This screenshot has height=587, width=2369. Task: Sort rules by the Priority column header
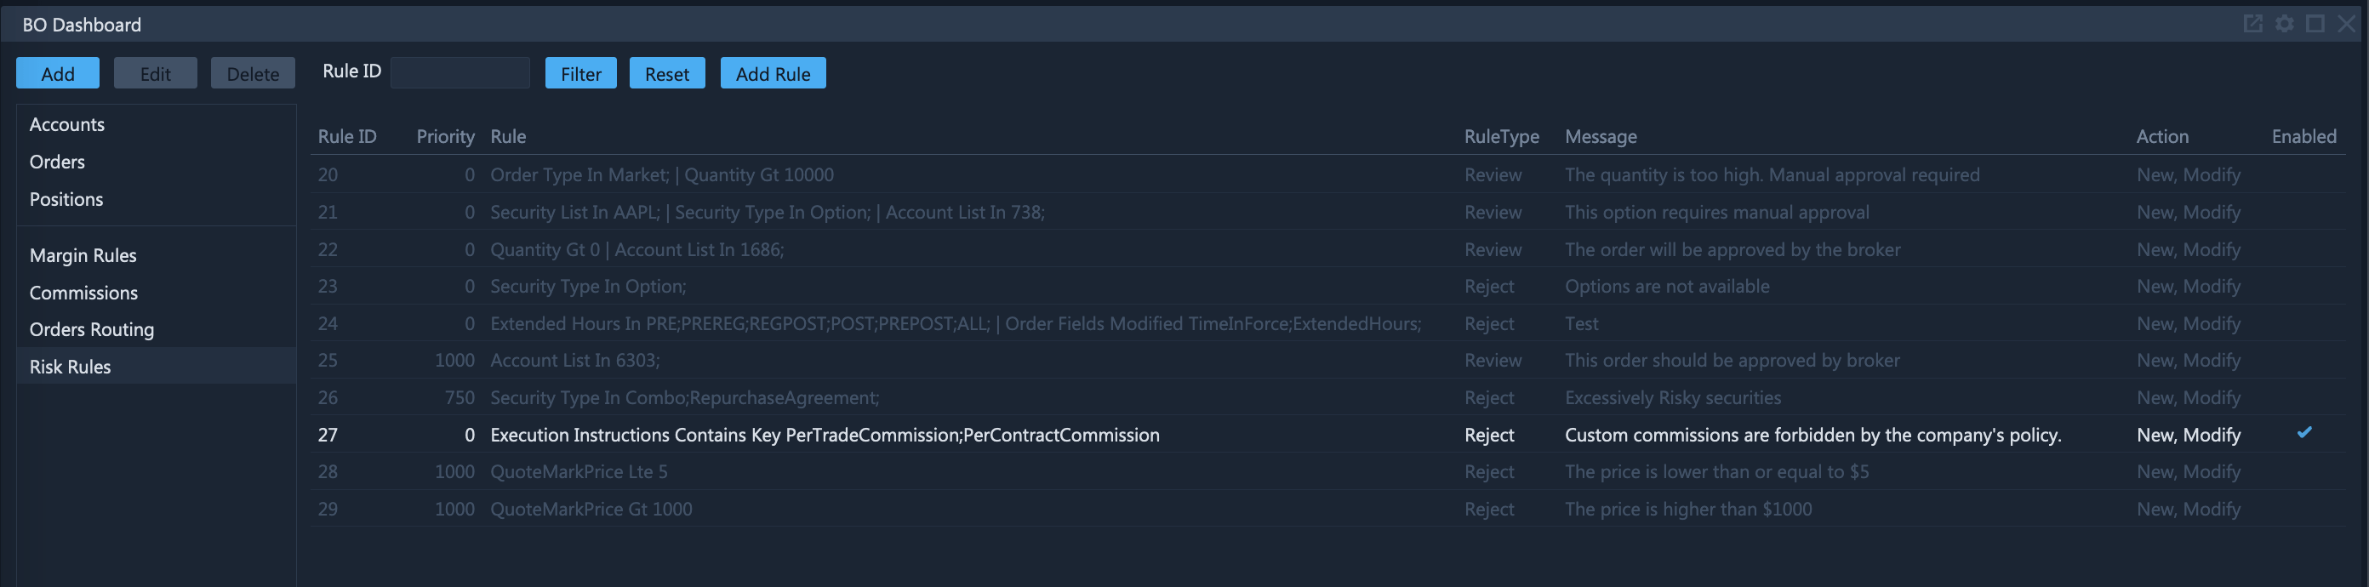[x=446, y=136]
